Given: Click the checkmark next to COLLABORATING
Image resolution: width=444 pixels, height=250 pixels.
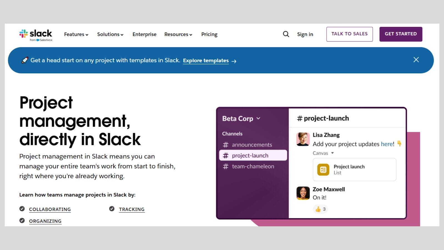Looking at the screenshot, I should pyautogui.click(x=22, y=209).
